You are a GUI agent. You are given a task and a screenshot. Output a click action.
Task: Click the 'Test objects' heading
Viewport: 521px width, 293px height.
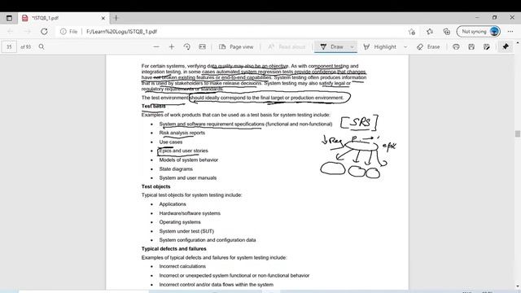pos(155,186)
